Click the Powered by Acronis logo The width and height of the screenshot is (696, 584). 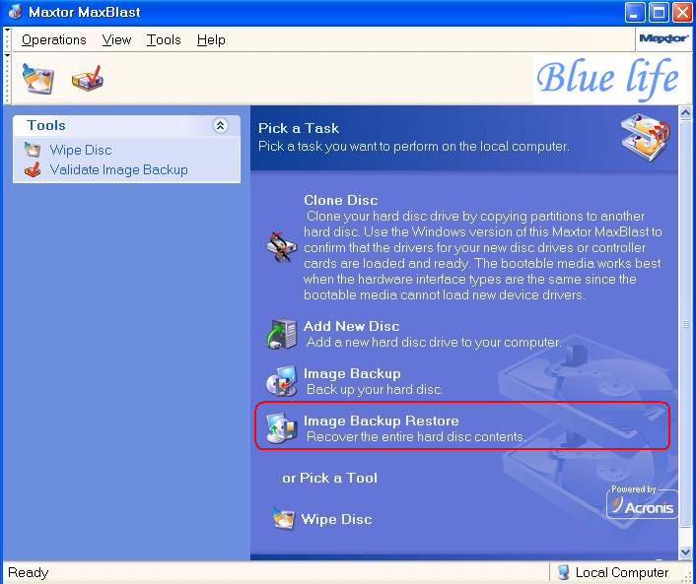point(642,501)
